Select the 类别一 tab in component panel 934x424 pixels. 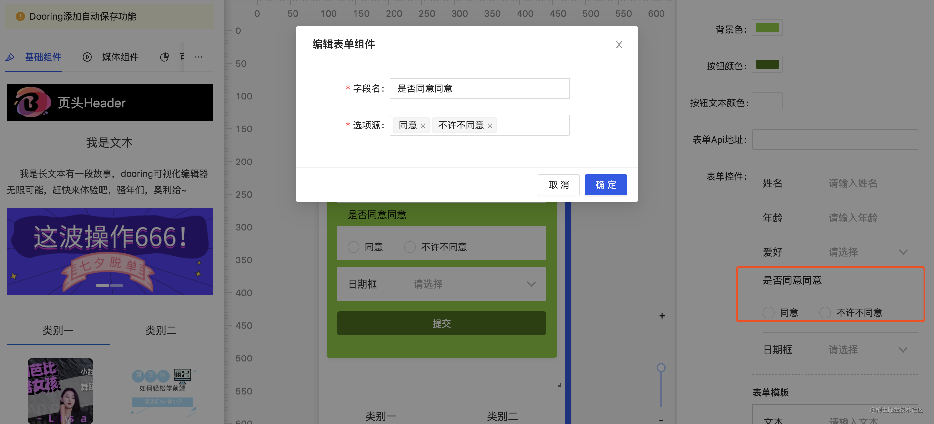[x=58, y=330]
